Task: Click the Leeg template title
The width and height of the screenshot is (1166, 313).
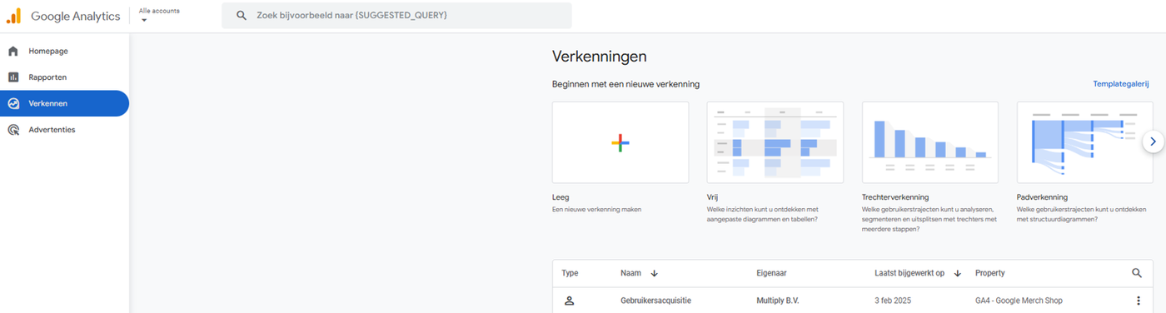Action: 561,198
